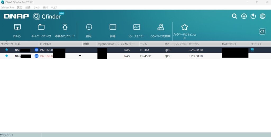
Task: Sort by IP アドレス column header
Action: (61, 44)
